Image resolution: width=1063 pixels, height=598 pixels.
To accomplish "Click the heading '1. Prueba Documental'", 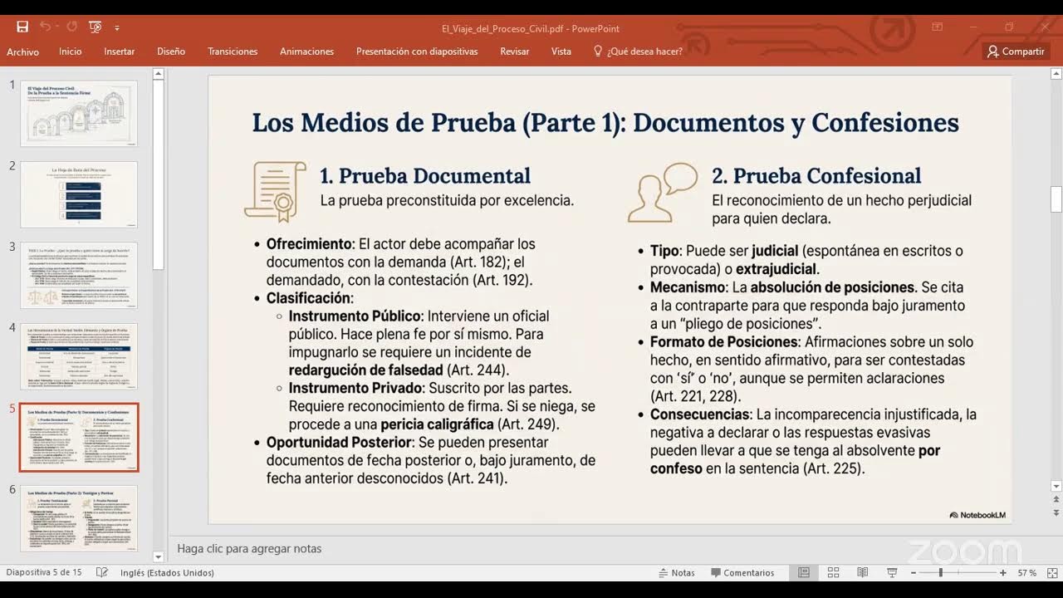I will (x=425, y=176).
